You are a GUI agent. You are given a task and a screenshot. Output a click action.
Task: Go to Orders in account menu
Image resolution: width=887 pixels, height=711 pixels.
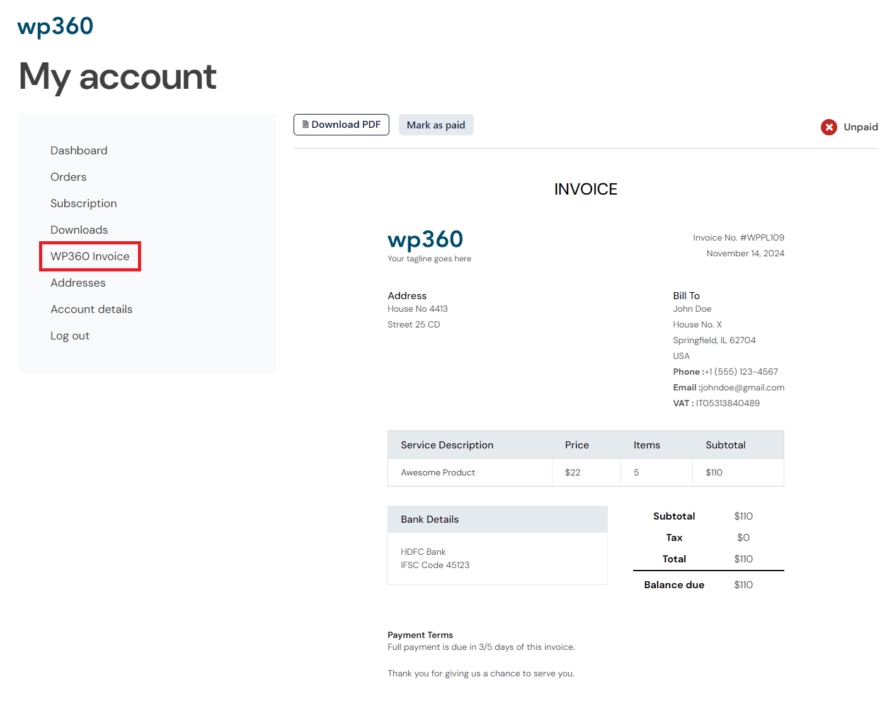tap(69, 177)
